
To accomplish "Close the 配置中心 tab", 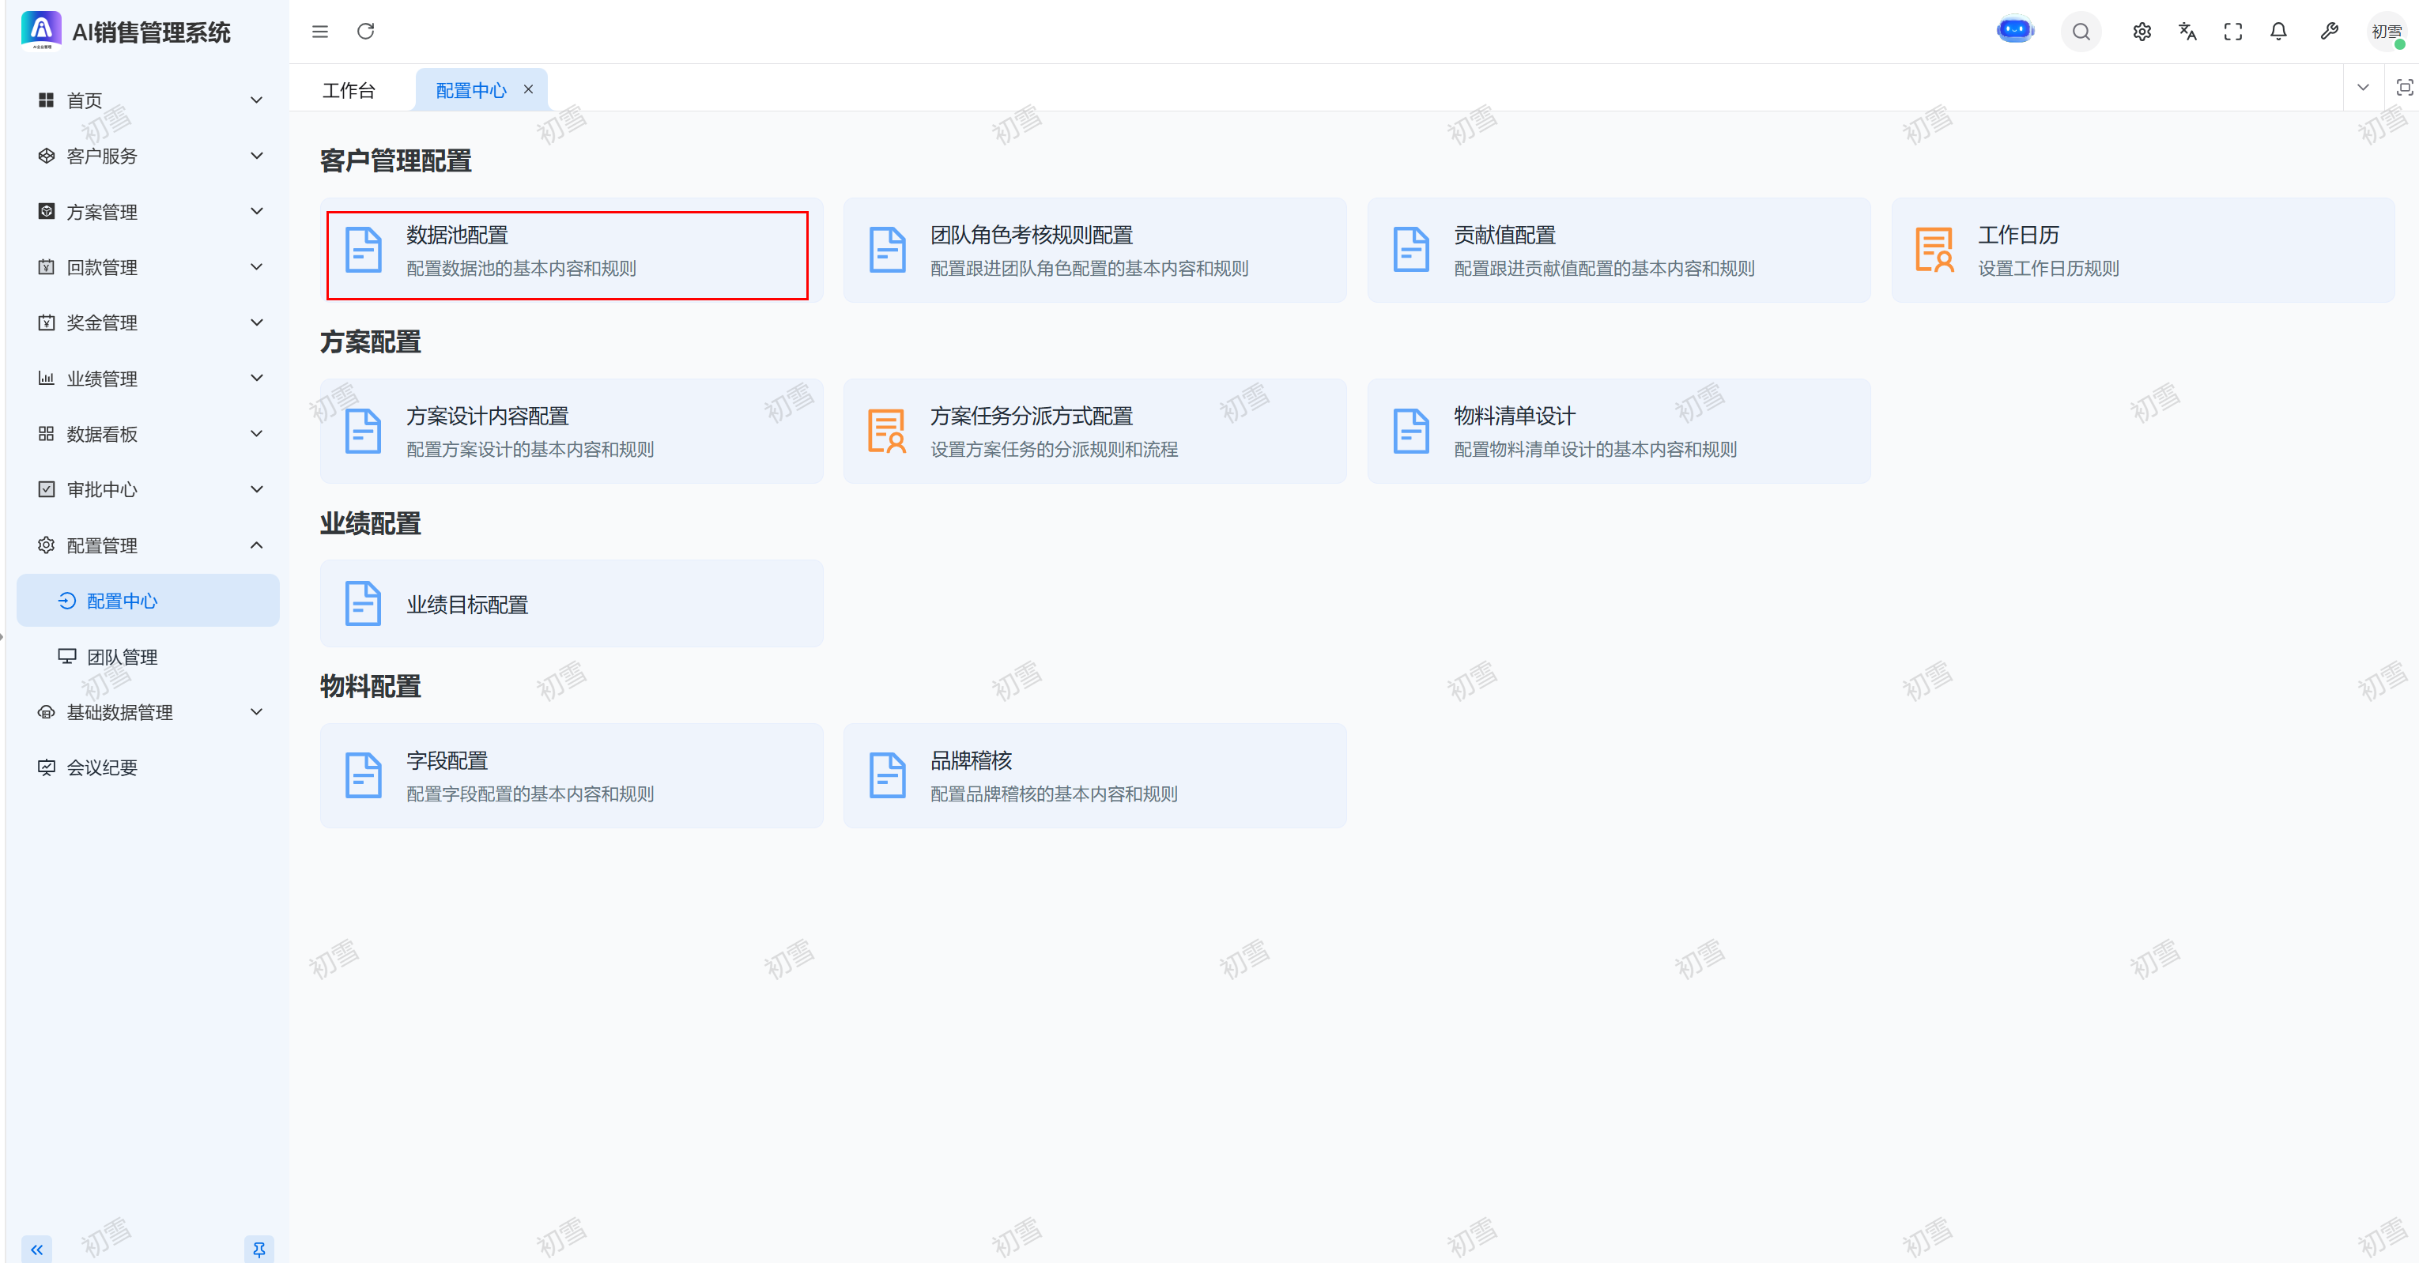I will (528, 89).
